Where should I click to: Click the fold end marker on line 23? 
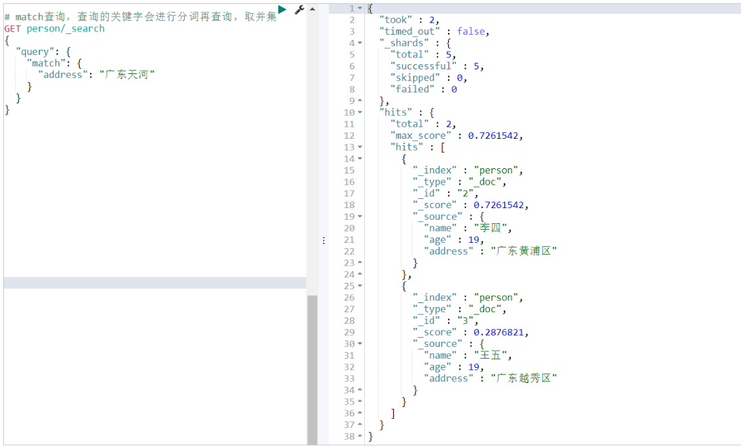(360, 262)
